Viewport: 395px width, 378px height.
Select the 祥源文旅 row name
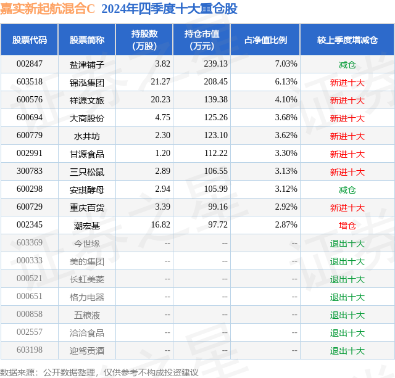pos(87,101)
